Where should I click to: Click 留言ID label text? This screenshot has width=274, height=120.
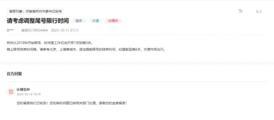(x=27, y=30)
